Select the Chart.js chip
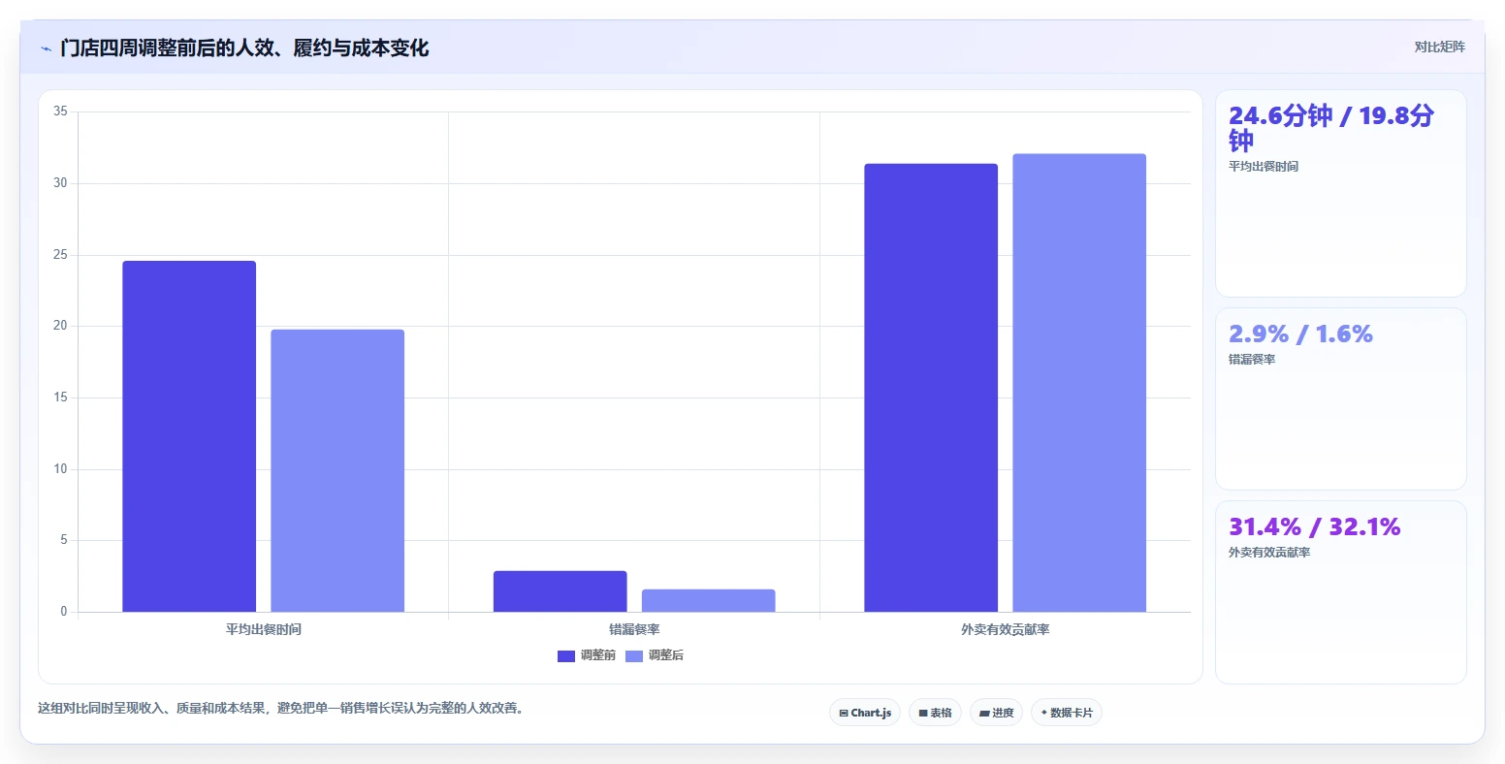The height and width of the screenshot is (764, 1505). 865,713
